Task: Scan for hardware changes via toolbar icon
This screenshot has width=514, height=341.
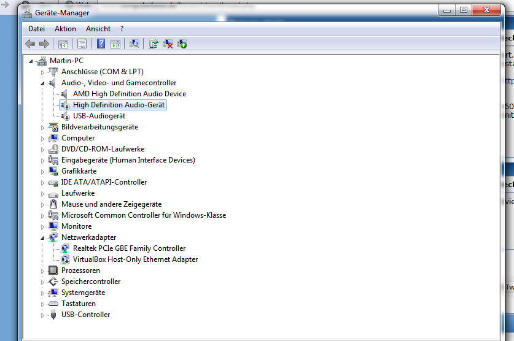Action: click(134, 44)
